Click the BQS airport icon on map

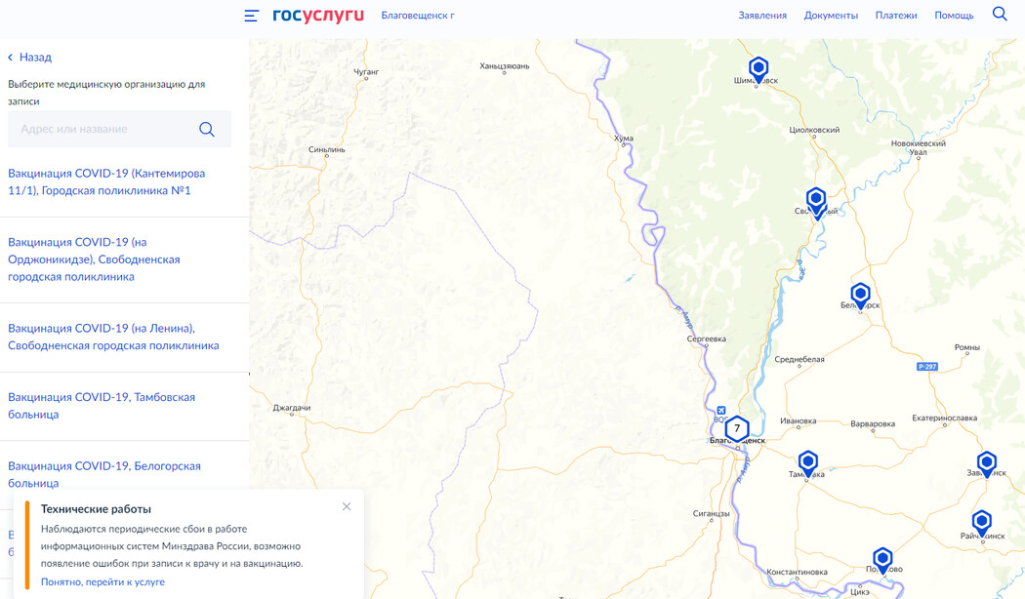tap(721, 411)
